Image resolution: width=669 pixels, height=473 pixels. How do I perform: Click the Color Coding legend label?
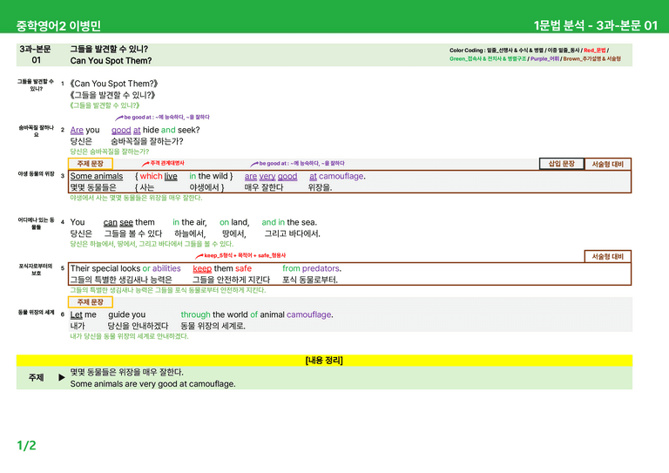(466, 51)
